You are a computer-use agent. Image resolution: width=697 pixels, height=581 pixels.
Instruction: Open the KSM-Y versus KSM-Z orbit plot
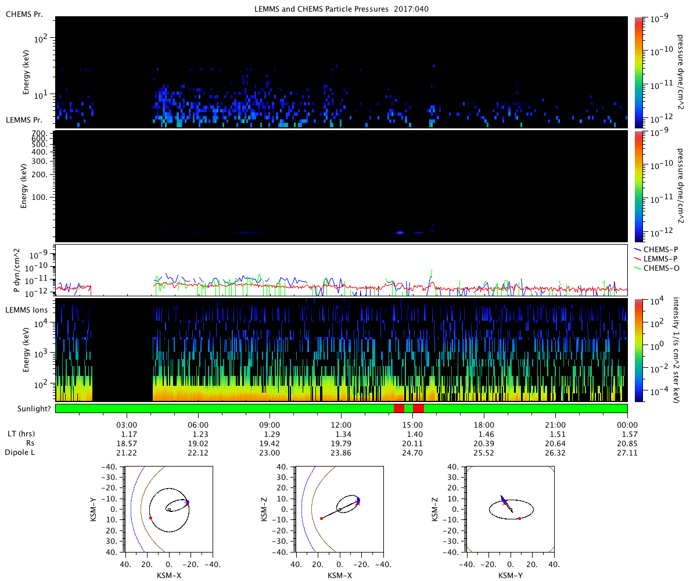click(511, 509)
